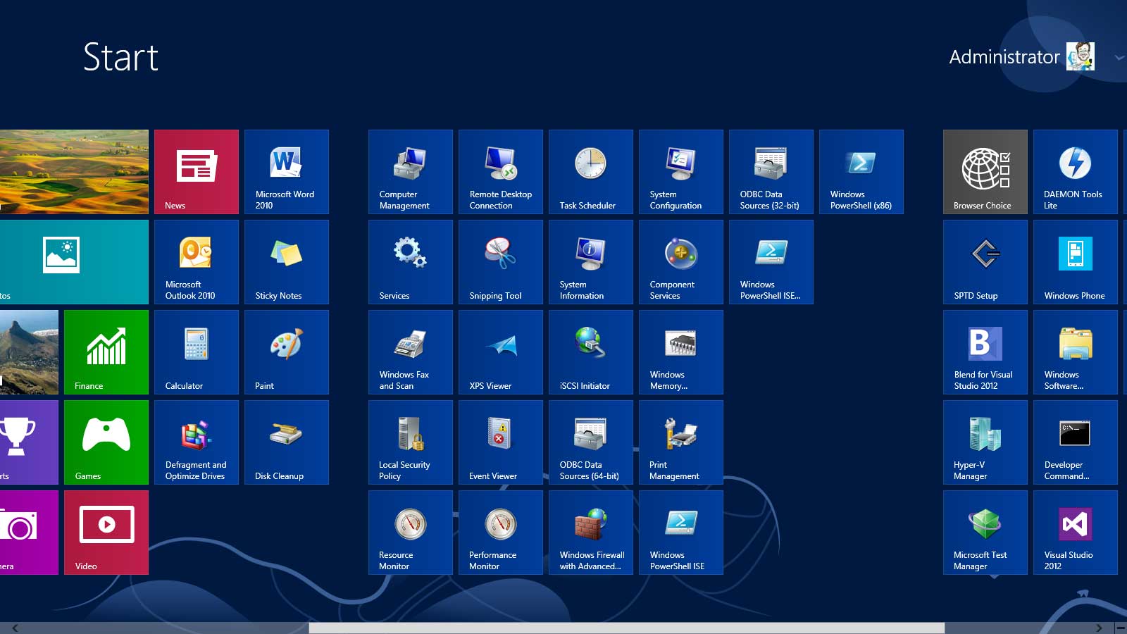The width and height of the screenshot is (1127, 634).
Task: Launch the Snipping Tool app
Action: (500, 262)
